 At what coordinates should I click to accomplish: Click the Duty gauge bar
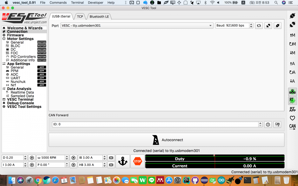click(x=215, y=158)
